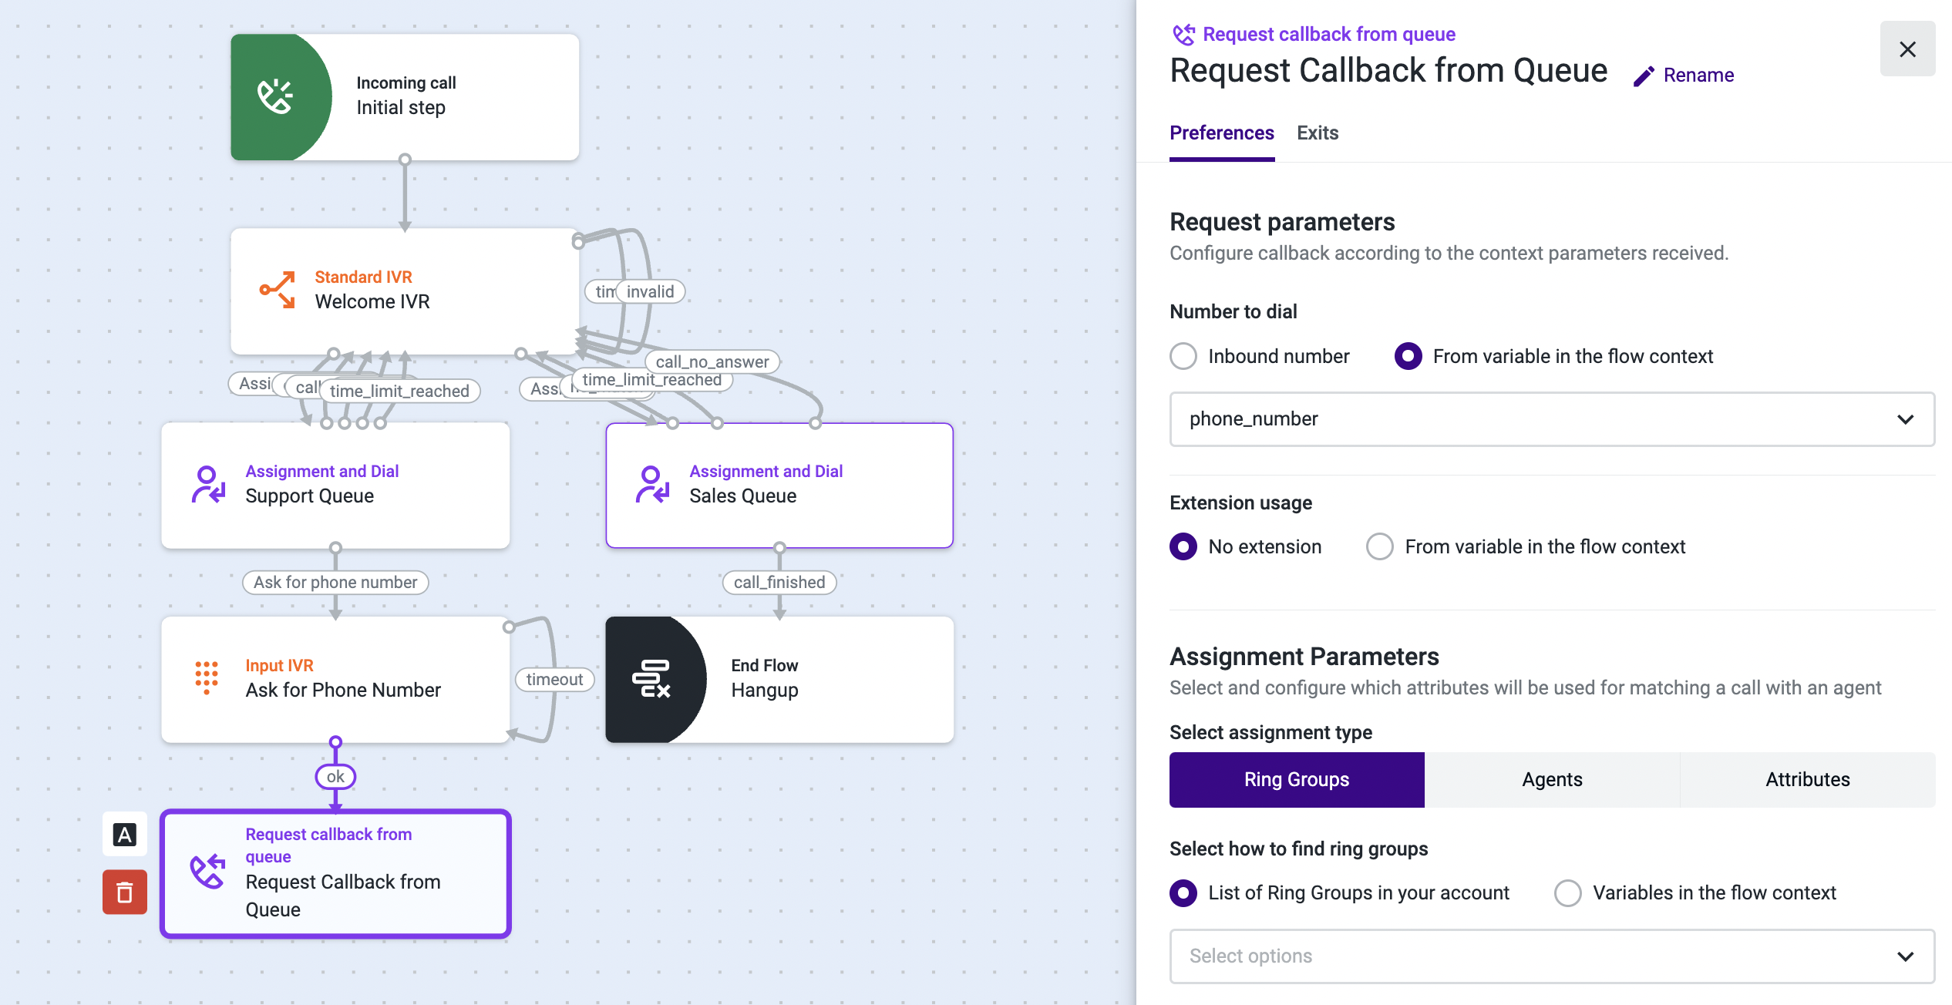
Task: Click the callback phone icon on selected node
Action: click(x=208, y=872)
